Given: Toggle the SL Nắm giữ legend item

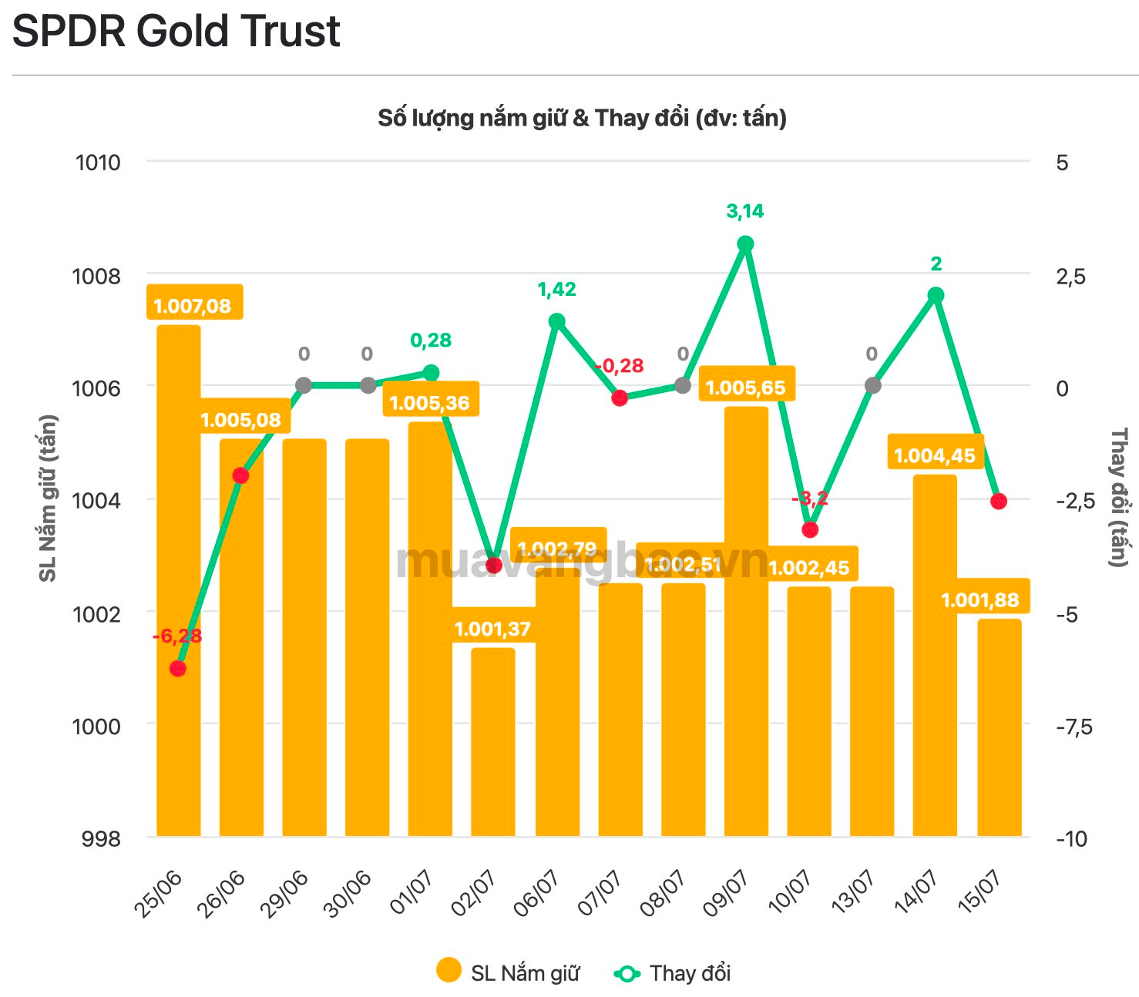Looking at the screenshot, I should click(508, 972).
